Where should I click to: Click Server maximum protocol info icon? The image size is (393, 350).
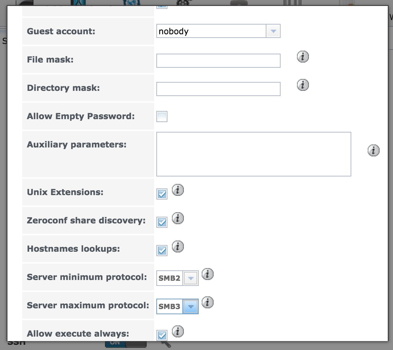208,303
